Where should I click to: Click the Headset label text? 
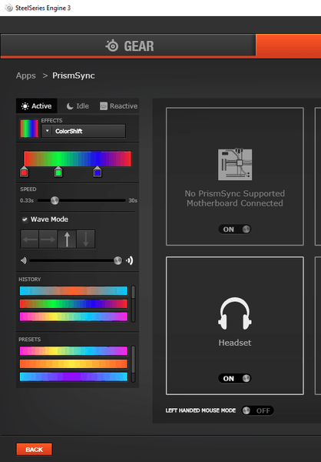[235, 343]
